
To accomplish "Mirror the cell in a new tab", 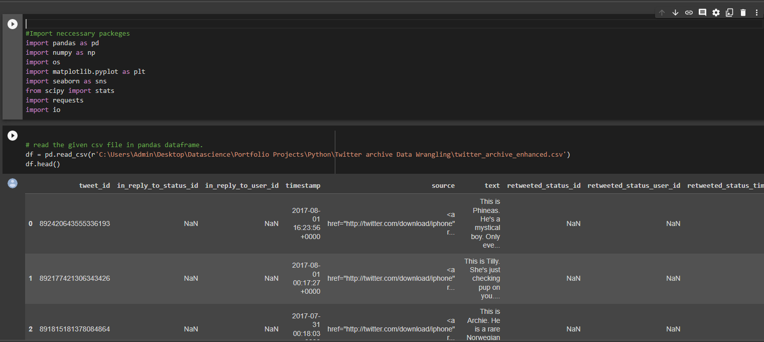I will click(x=729, y=12).
